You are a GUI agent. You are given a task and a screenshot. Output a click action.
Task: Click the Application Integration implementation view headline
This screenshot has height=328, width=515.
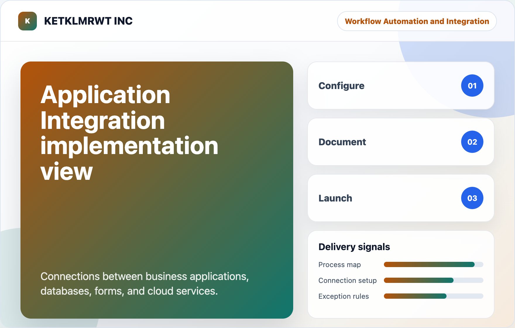[x=129, y=133]
